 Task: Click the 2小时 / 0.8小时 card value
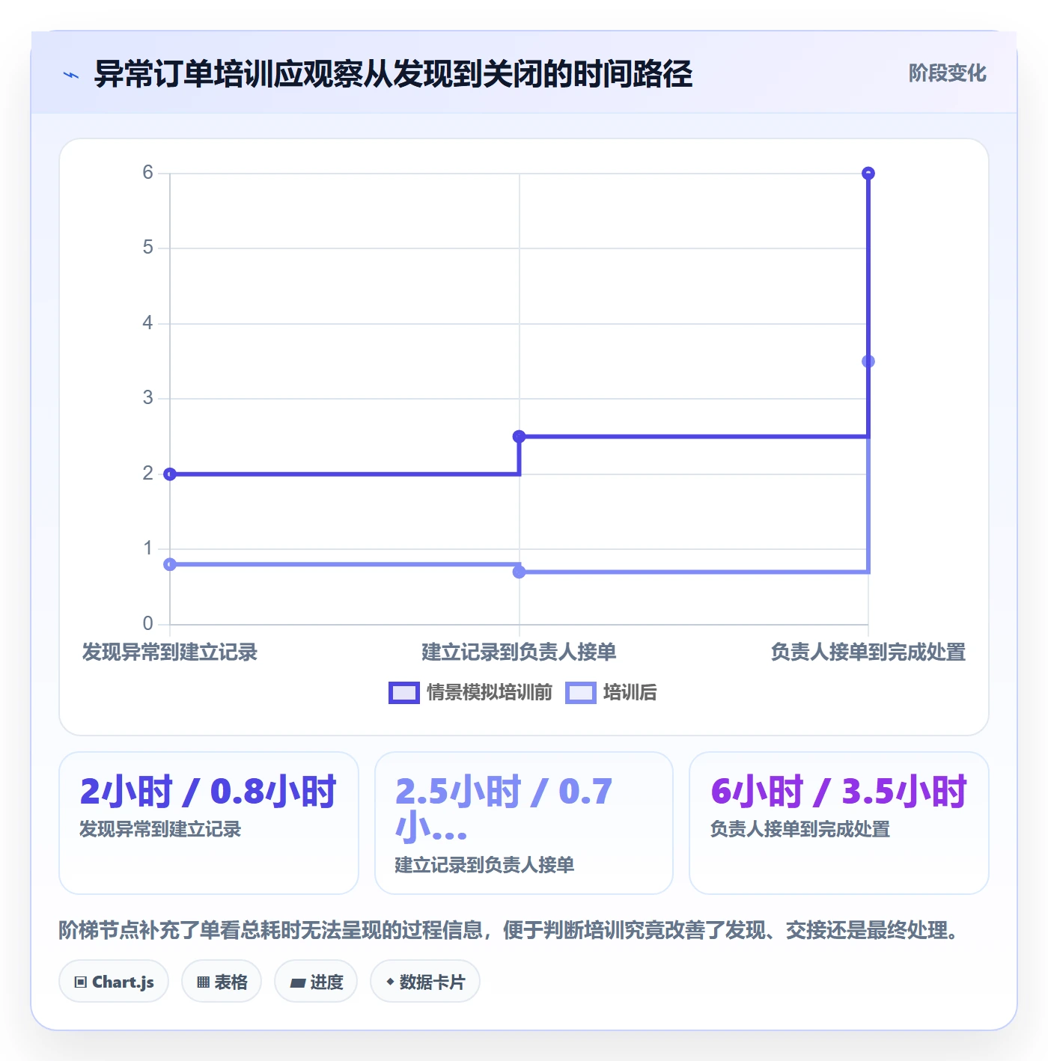coord(208,792)
